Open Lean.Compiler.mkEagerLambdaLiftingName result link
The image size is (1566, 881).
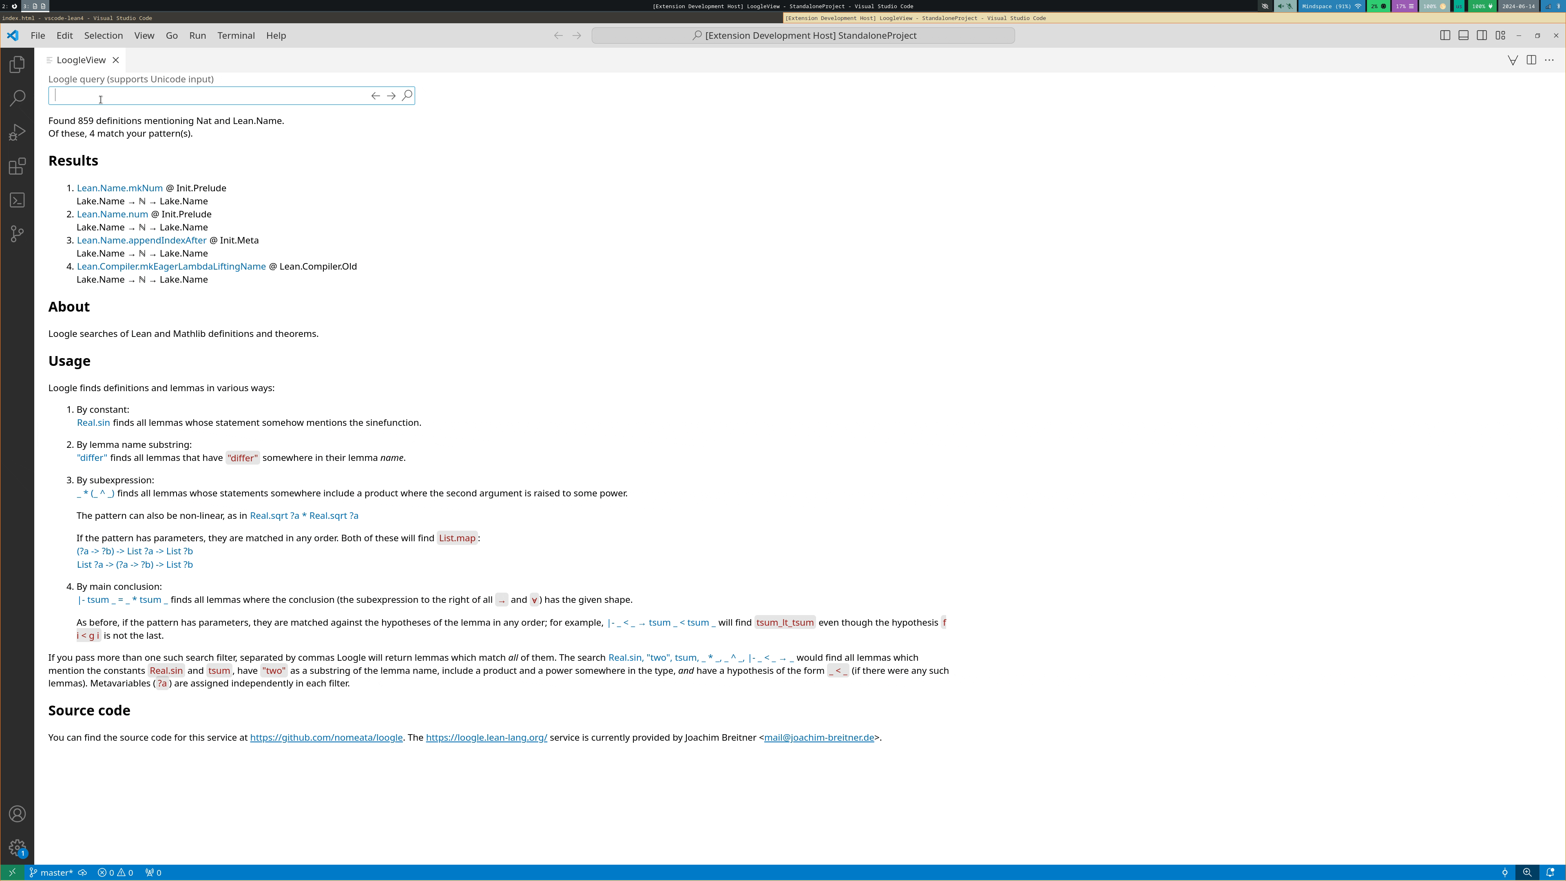coord(171,266)
